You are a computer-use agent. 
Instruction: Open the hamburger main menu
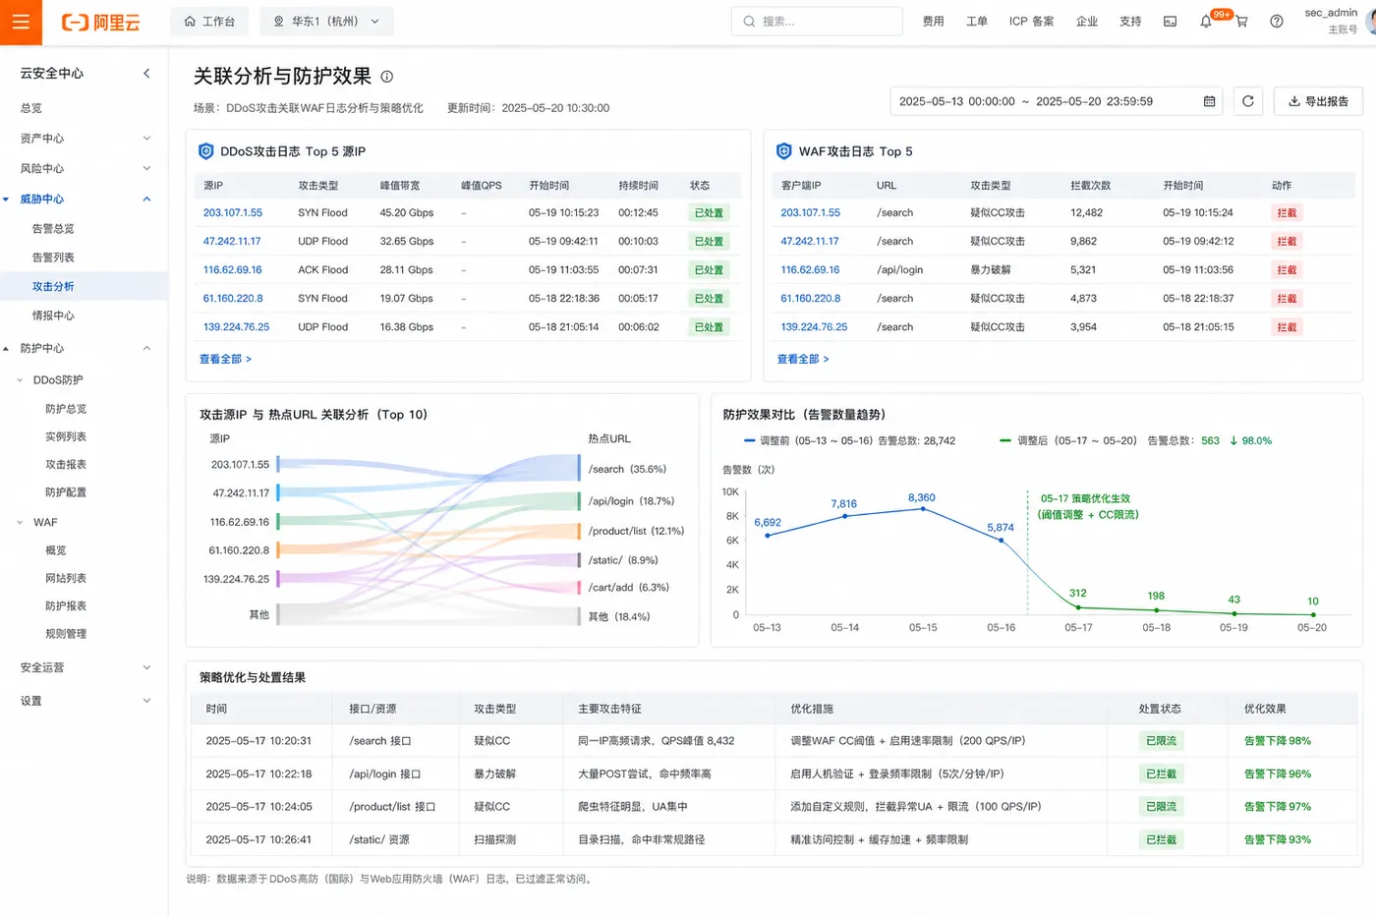pos(21,22)
